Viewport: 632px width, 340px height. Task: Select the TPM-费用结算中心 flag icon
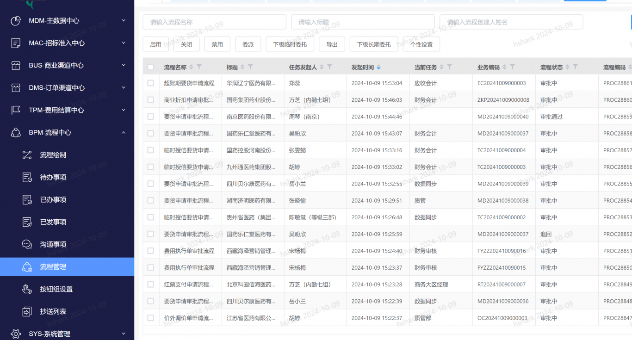coord(16,110)
